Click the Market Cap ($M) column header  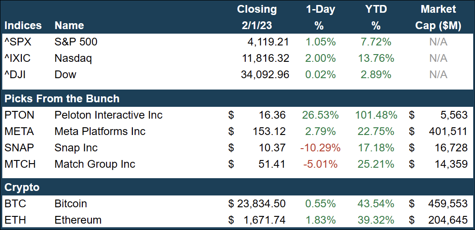438,17
